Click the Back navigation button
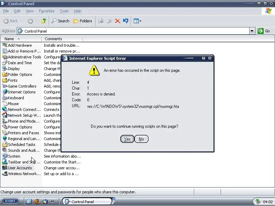Image resolution: width=275 pixels, height=206 pixels. click(x=11, y=21)
